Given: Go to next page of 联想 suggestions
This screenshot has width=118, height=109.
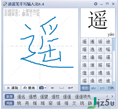Looking at the screenshot, I should click(112, 96).
